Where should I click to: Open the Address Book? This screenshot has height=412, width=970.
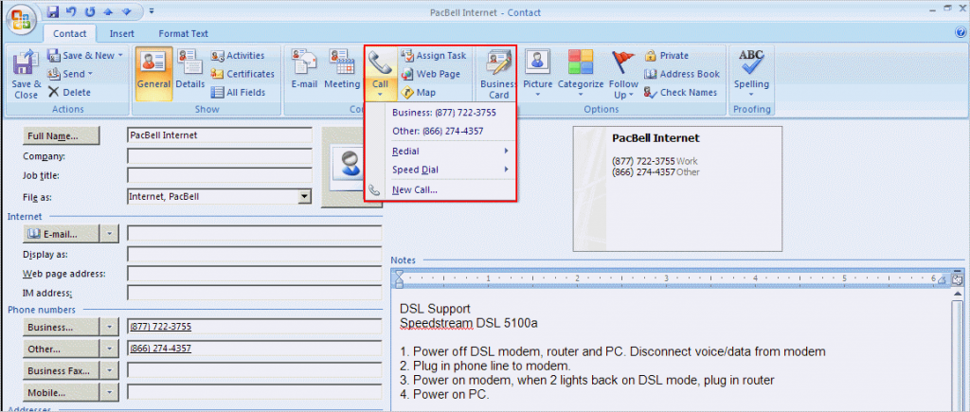[x=682, y=74]
